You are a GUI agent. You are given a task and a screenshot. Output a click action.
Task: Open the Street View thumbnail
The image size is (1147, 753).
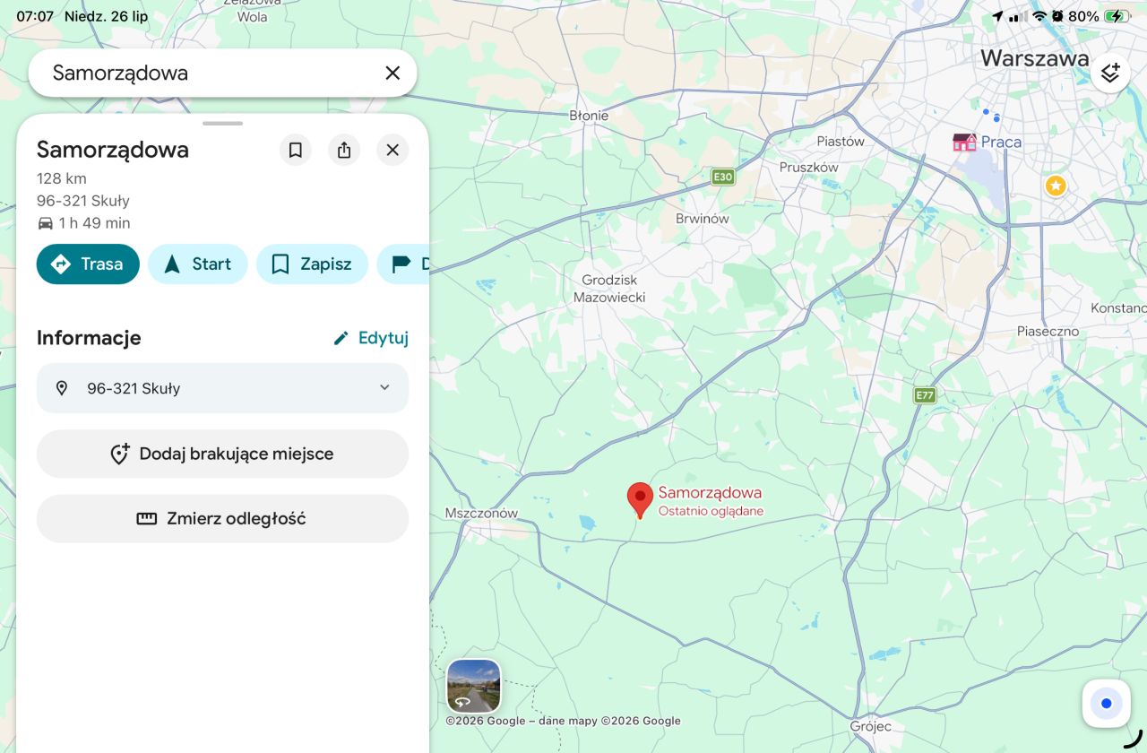coord(474,687)
